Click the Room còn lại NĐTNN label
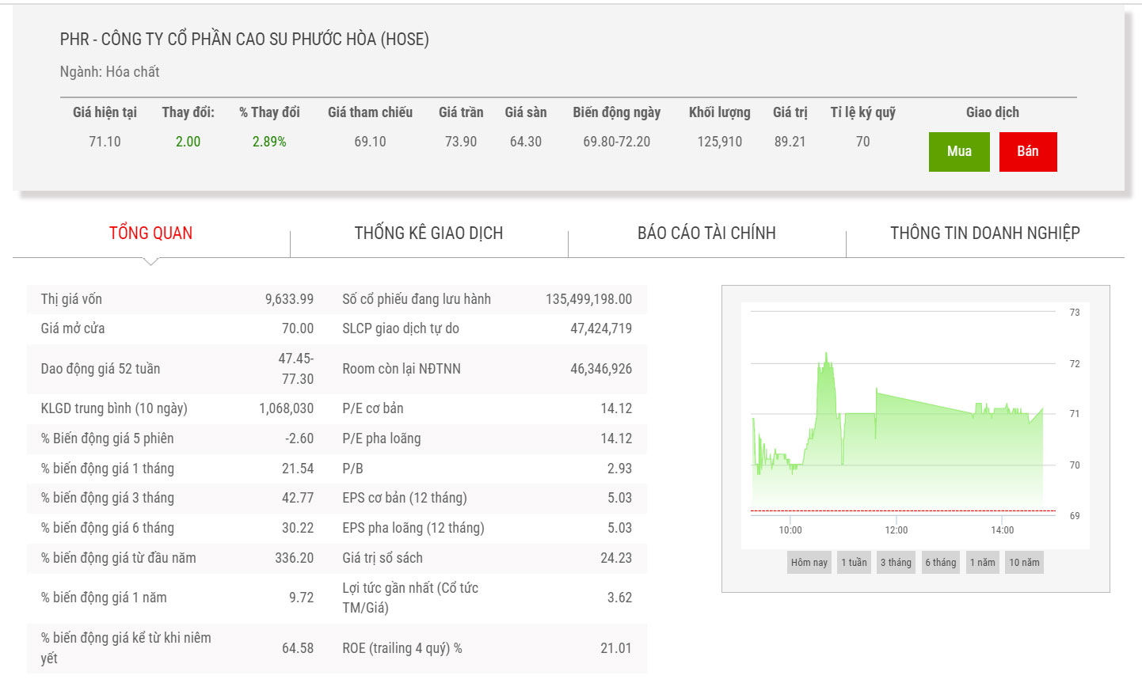Viewport: 1142px width, 687px height. (x=401, y=369)
